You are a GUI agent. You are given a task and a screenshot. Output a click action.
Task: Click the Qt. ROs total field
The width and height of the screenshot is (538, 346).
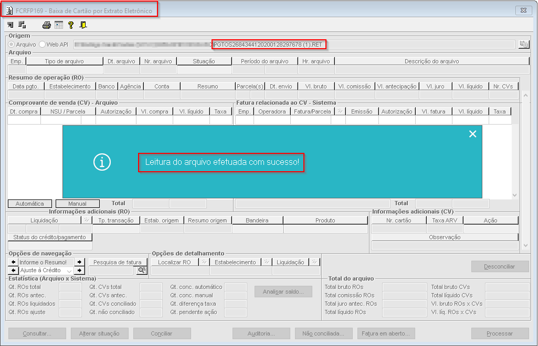[x=70, y=287]
